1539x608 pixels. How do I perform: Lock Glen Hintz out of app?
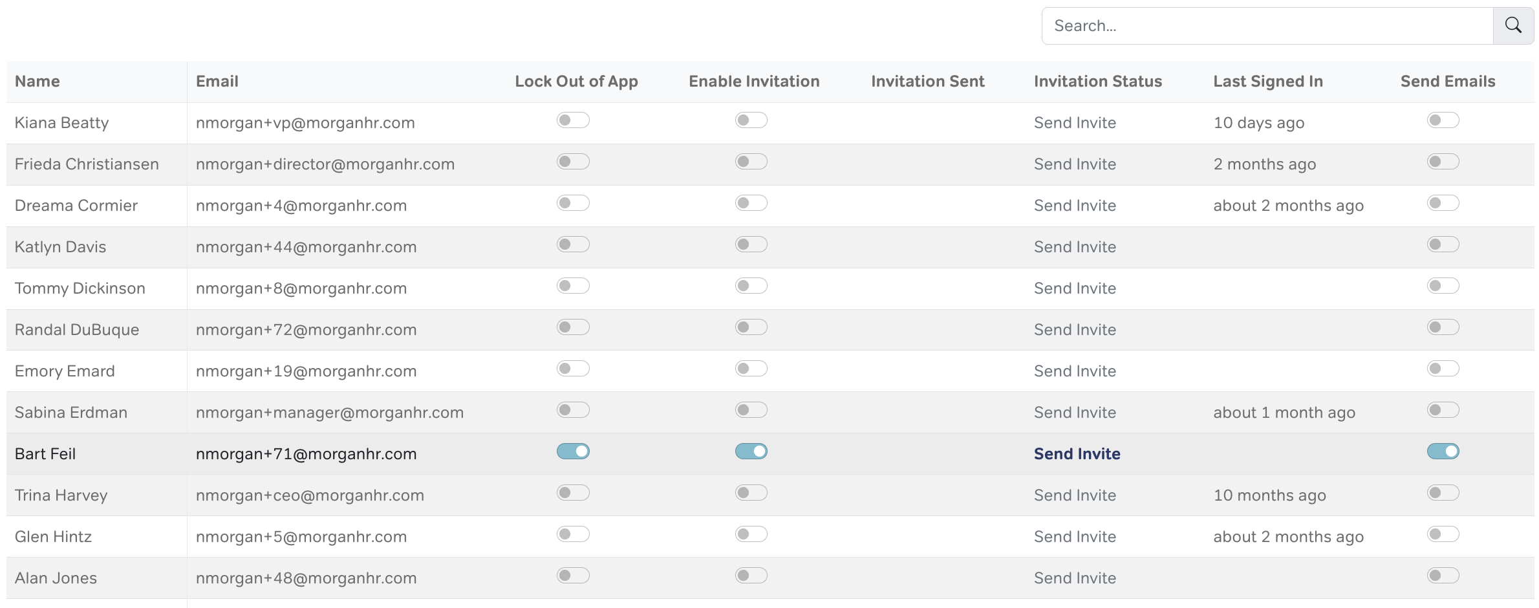(573, 534)
